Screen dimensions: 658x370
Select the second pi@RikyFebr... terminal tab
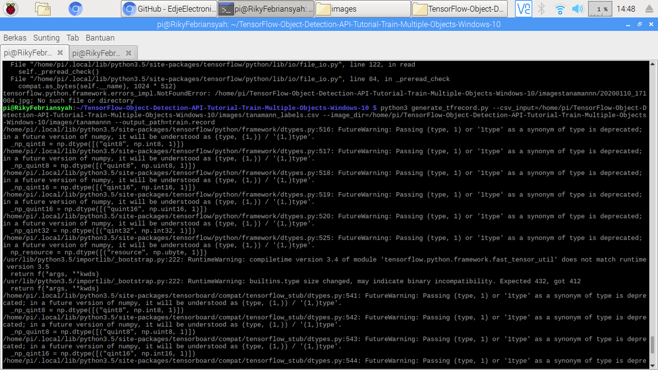[103, 53]
